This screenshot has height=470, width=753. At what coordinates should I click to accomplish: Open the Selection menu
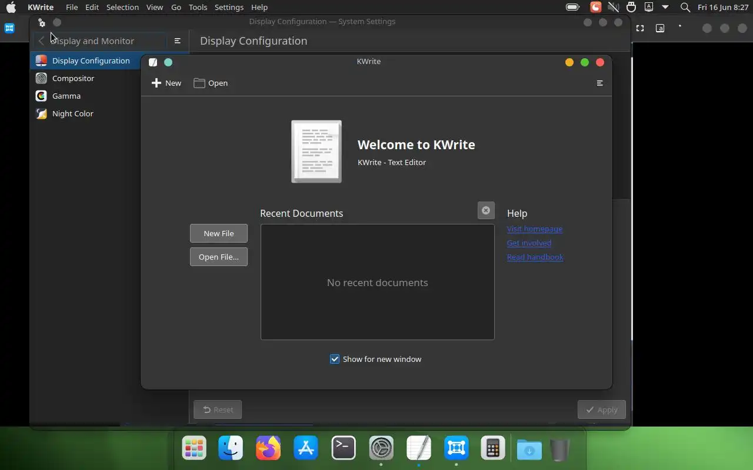122,7
